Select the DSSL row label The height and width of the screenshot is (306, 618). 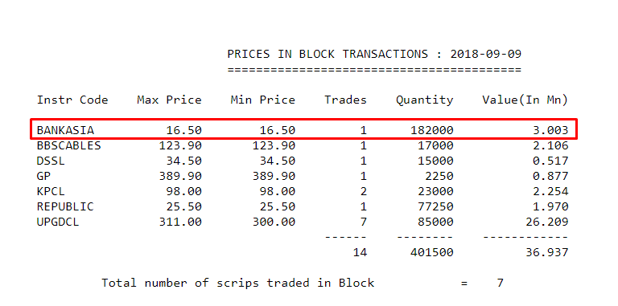point(51,161)
